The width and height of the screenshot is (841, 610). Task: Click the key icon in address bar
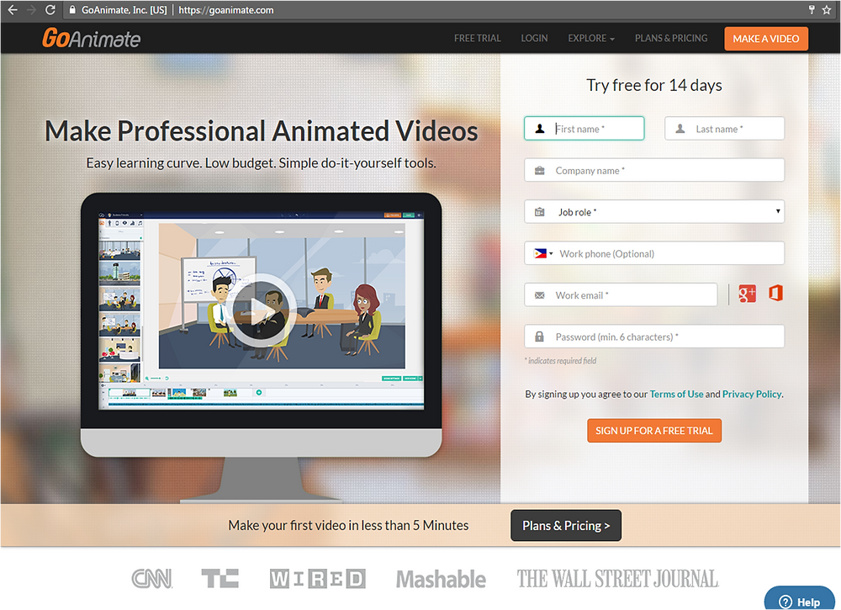coord(812,9)
